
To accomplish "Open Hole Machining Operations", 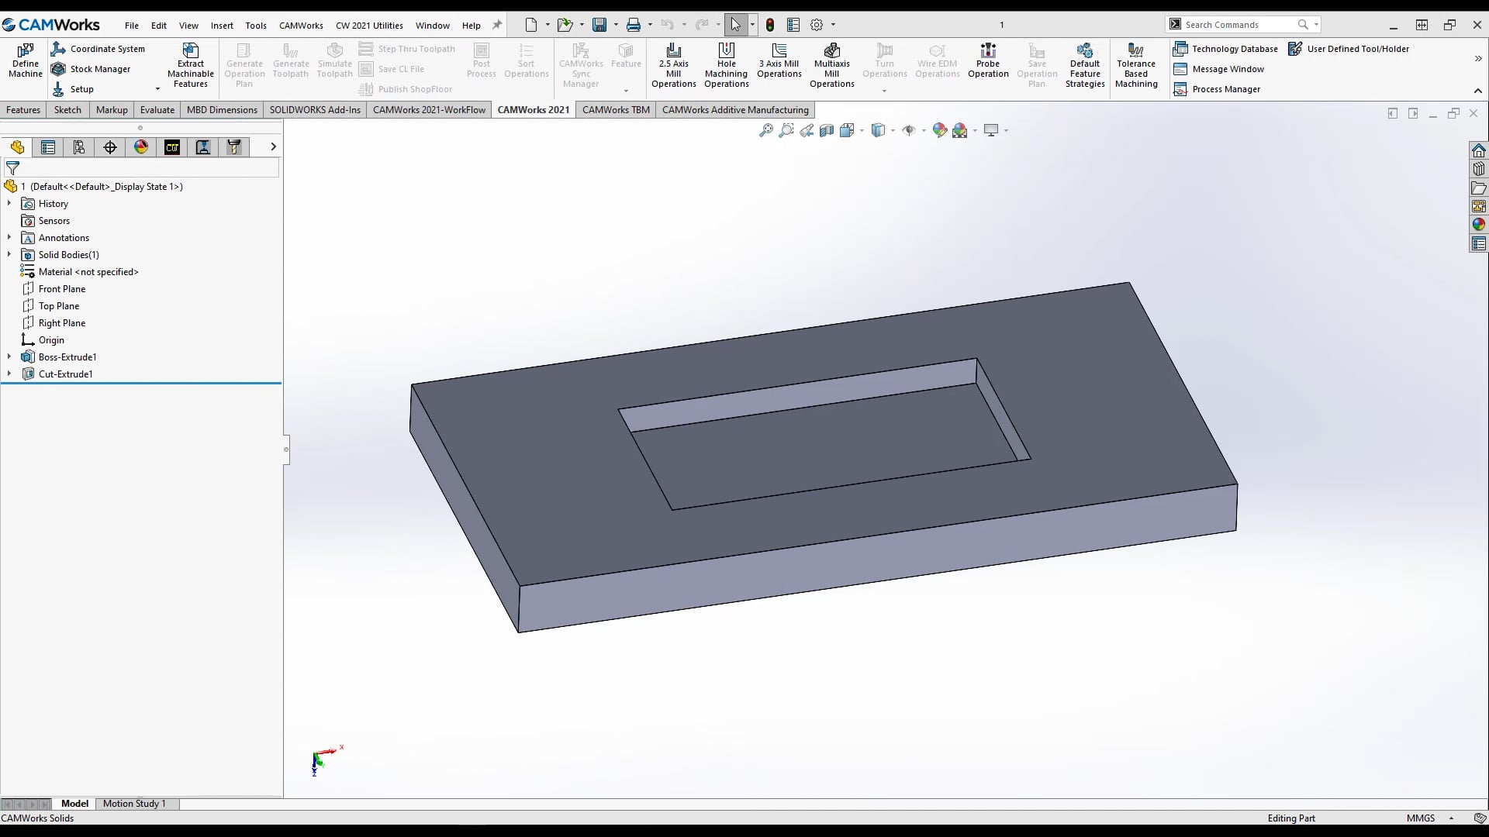I will click(726, 65).
